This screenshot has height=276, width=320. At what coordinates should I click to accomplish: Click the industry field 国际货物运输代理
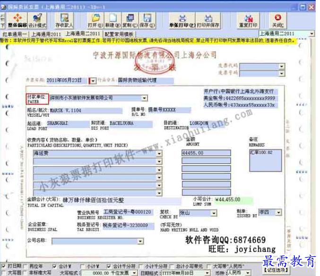click(x=146, y=80)
